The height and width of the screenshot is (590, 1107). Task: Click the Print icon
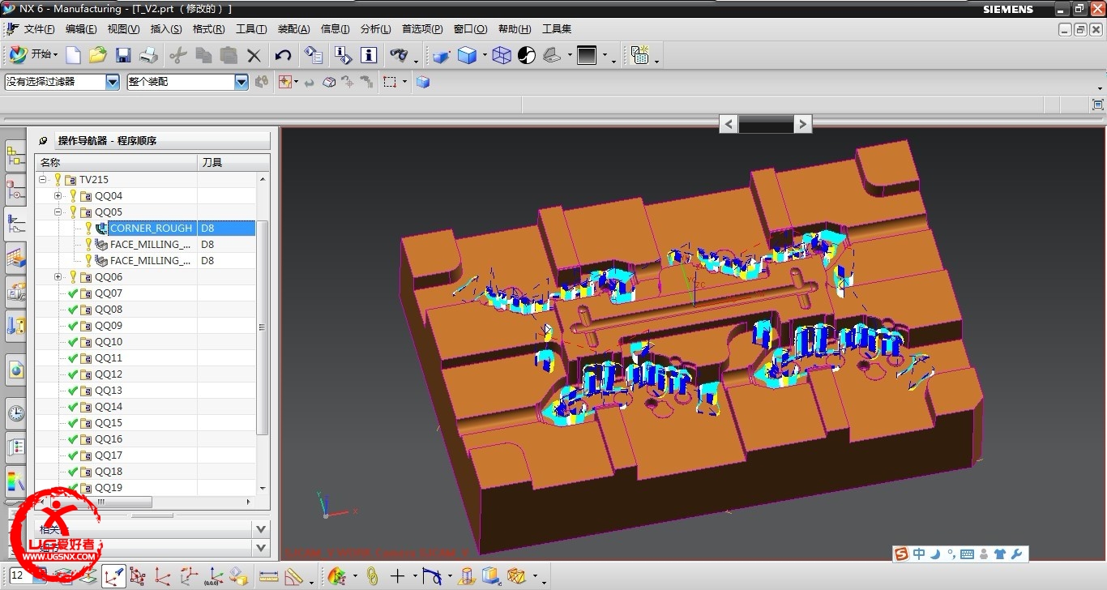(148, 55)
